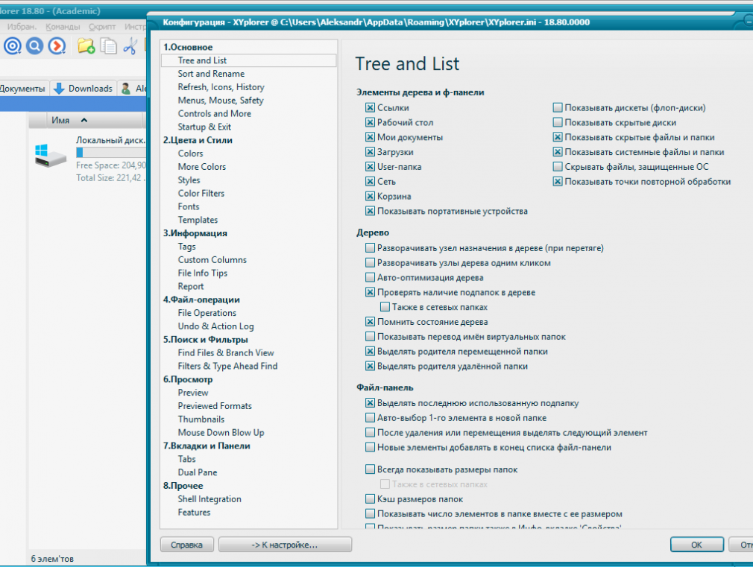Viewport: 753px width, 567px height.
Task: Toggle Авто-выбор 1-го элемента в новой папке
Action: (x=370, y=418)
